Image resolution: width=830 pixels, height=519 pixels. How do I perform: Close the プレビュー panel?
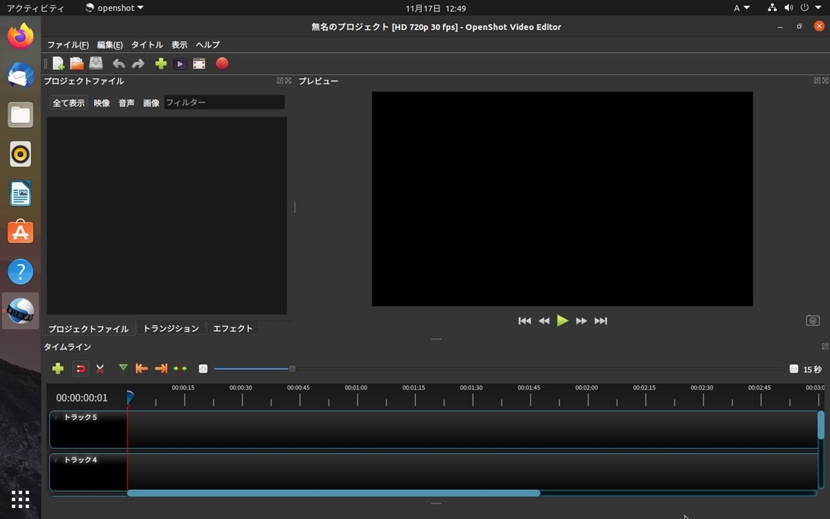825,80
